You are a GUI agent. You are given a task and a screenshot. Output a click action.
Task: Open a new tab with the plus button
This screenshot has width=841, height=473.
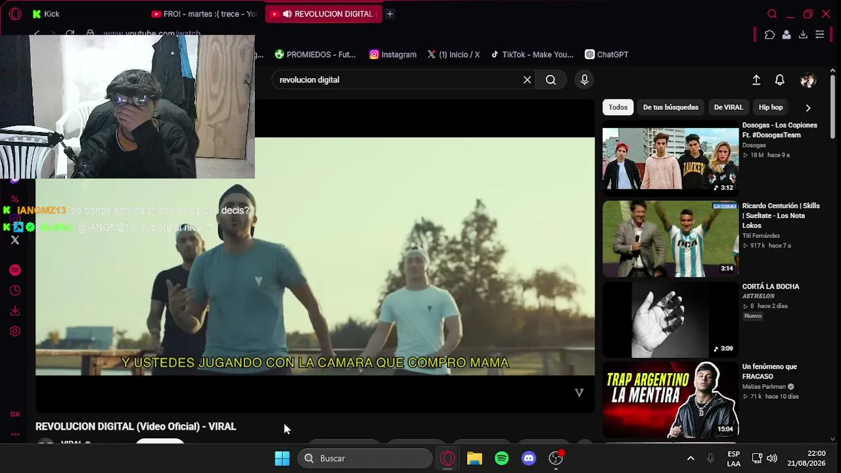[x=390, y=14]
